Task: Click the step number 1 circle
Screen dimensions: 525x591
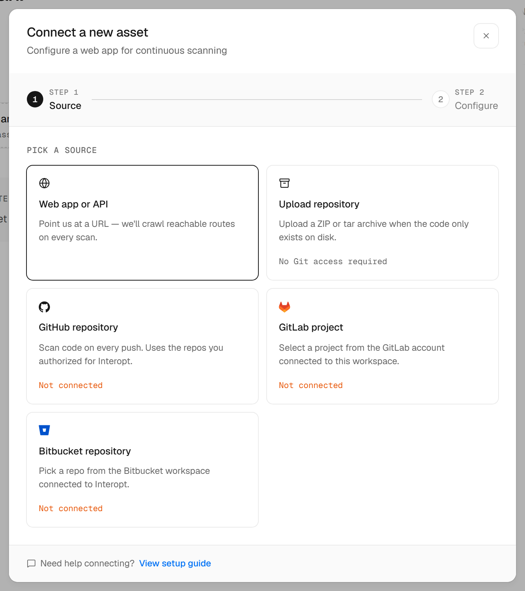Action: (35, 99)
